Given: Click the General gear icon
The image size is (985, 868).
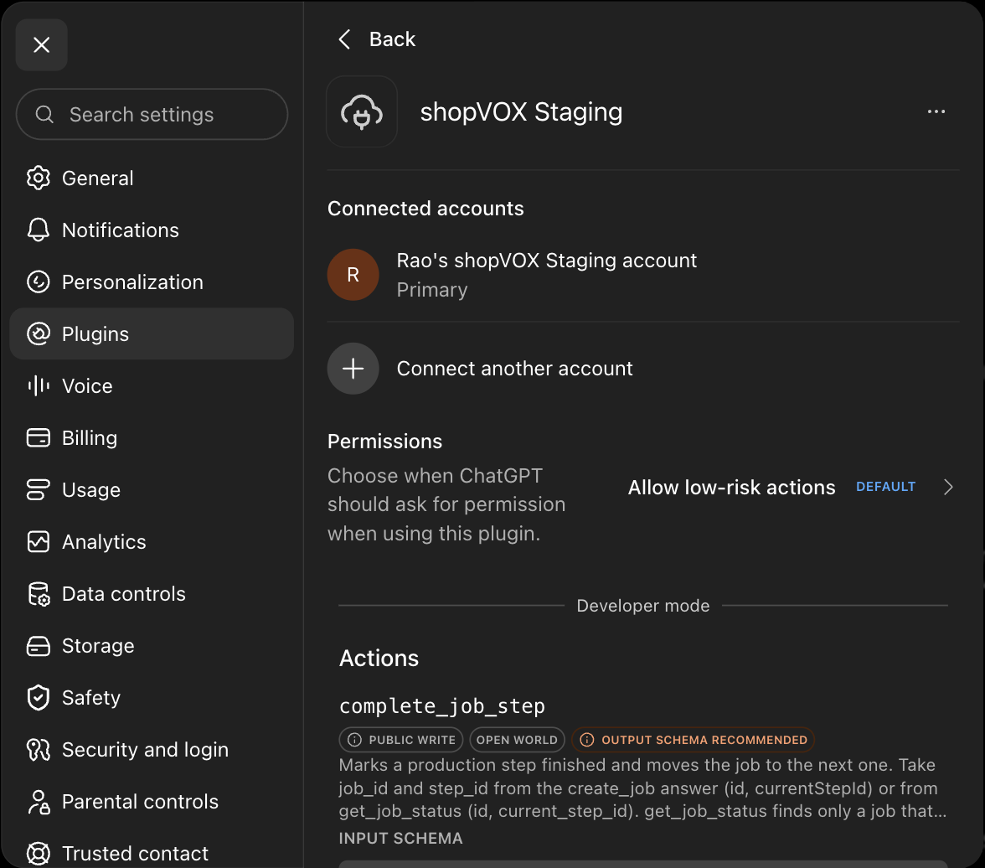Looking at the screenshot, I should 39,178.
